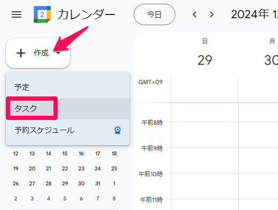
Task: Select date 21 in mini calendar
Action: tap(49, 168)
